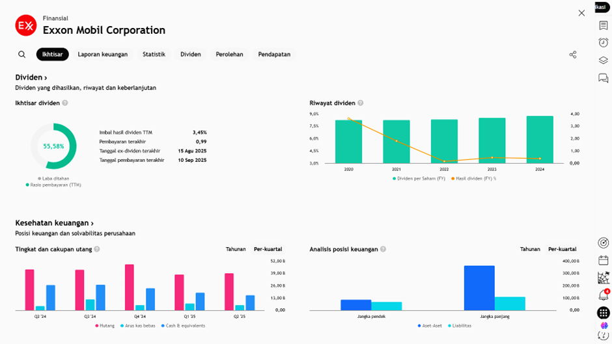Open the layers object tree icon
Screen dimensions: 612x344
coord(604,60)
